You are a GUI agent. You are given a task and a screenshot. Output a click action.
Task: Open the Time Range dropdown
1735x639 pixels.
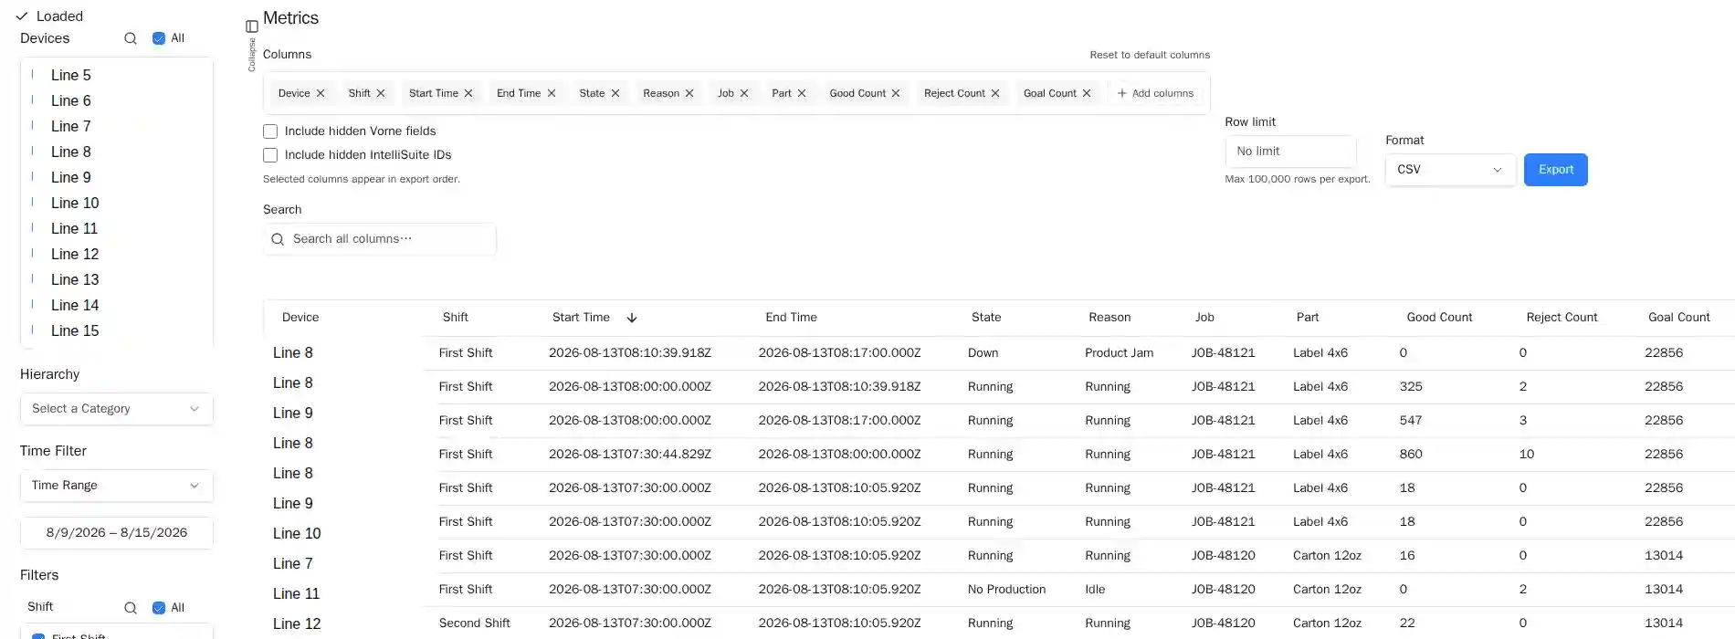[117, 486]
